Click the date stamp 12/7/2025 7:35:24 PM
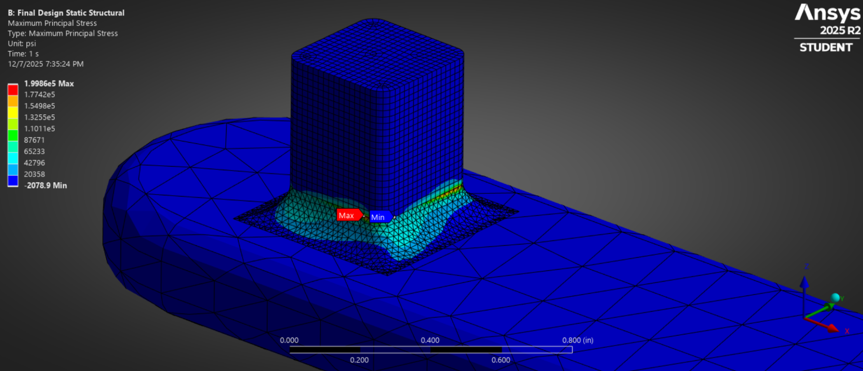 [46, 64]
